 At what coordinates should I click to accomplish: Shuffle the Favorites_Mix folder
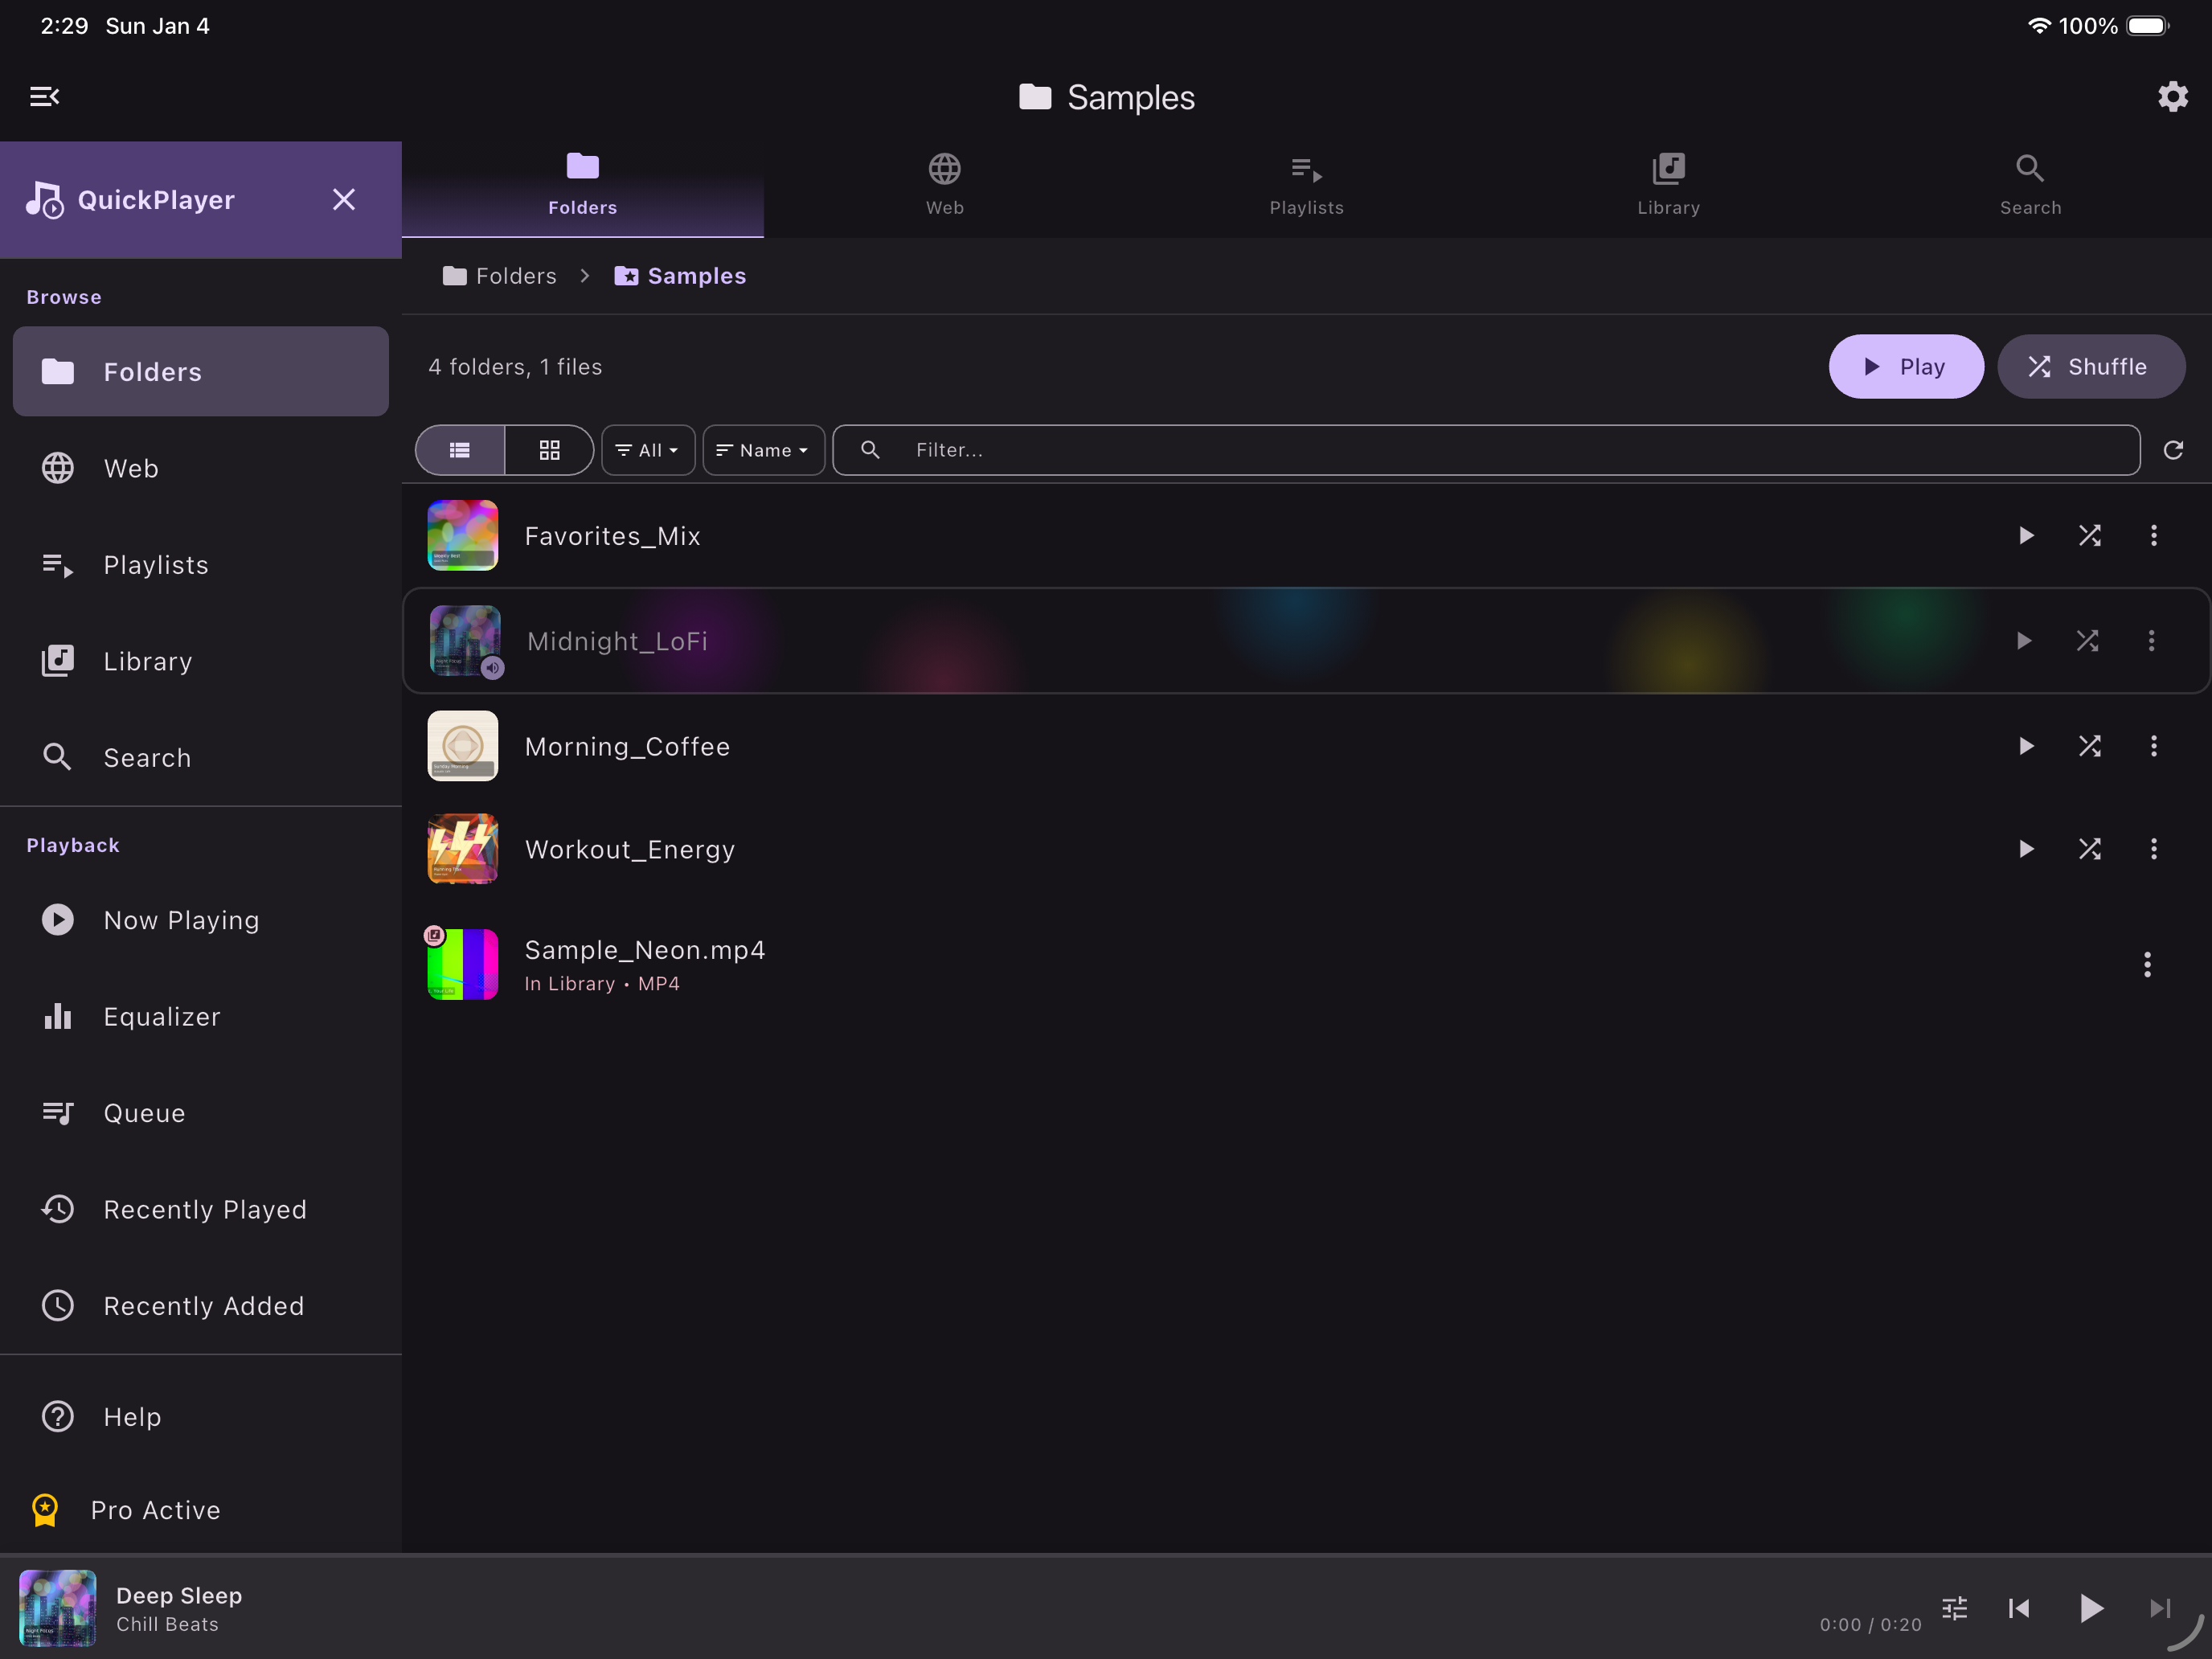2090,535
